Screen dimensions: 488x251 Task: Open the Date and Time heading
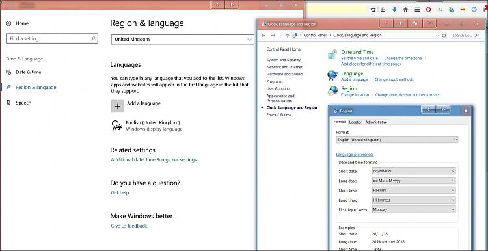[357, 52]
